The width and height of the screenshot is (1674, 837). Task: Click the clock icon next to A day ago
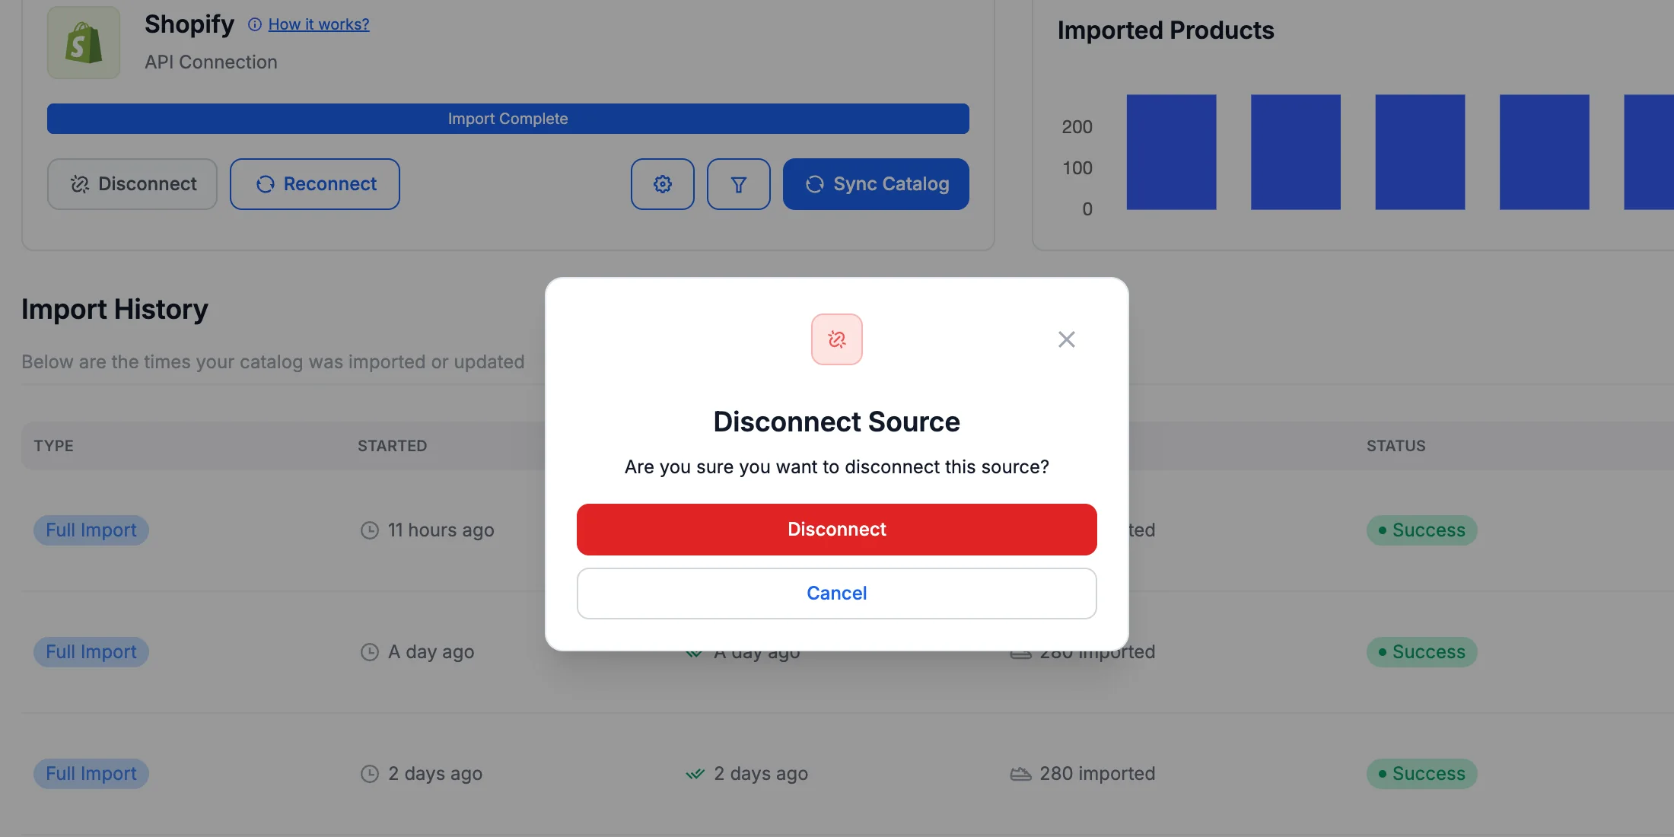(x=370, y=652)
